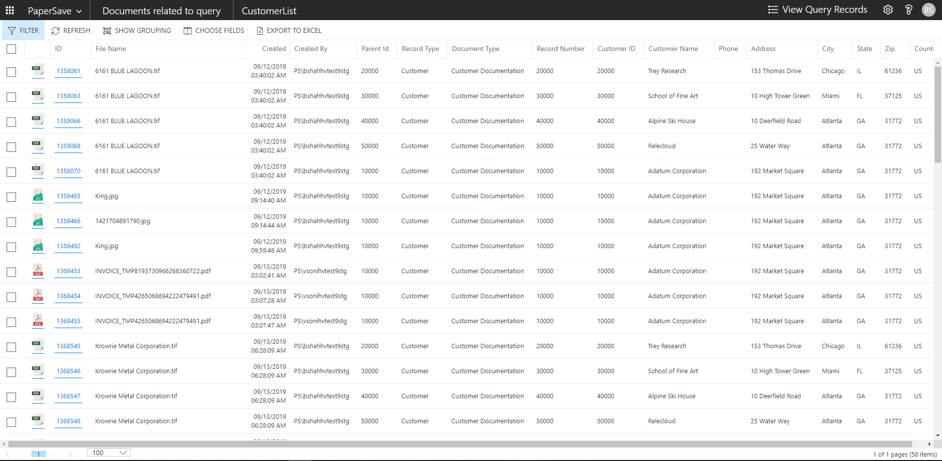Click the Show Grouping button

137,30
